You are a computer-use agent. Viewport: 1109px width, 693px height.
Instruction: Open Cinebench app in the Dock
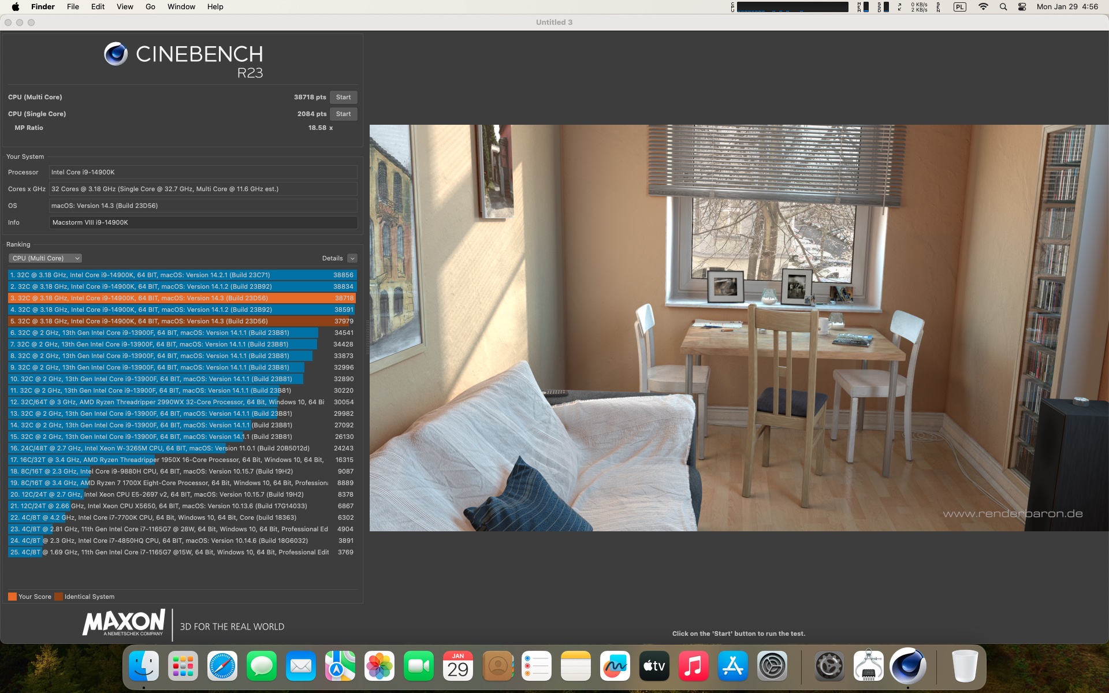tap(907, 666)
